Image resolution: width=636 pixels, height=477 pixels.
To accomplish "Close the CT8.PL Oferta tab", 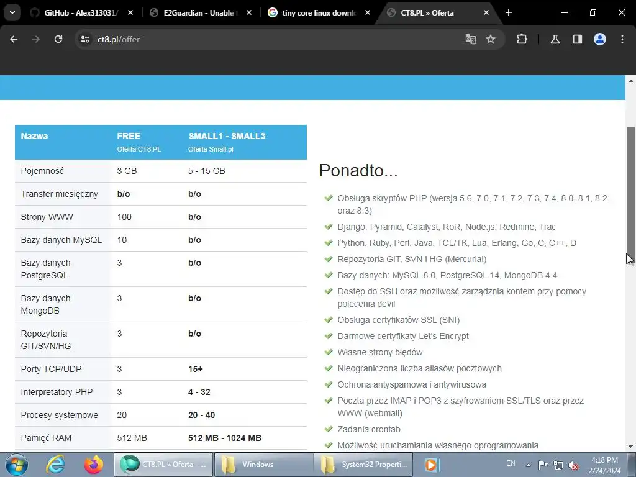I will click(x=486, y=12).
